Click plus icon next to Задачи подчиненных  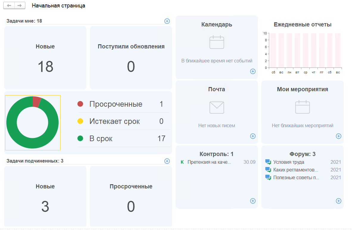coord(167,161)
